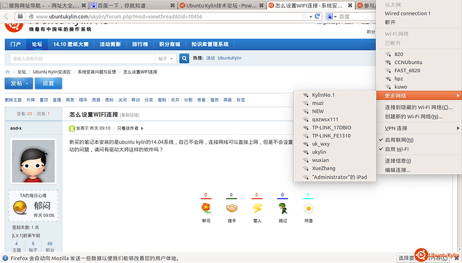Viewport: 462px width, 263px height.
Task: Click the browser back arrow button
Action: pyautogui.click(x=6, y=17)
